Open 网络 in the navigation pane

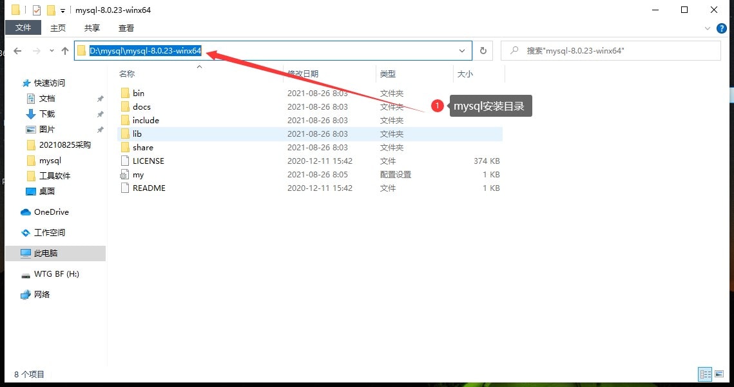pos(42,294)
